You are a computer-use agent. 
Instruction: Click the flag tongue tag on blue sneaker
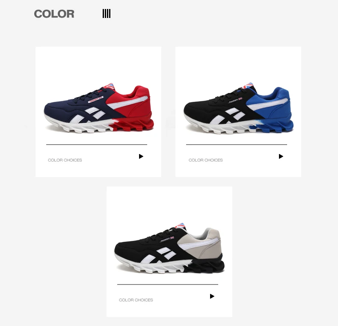(x=249, y=85)
